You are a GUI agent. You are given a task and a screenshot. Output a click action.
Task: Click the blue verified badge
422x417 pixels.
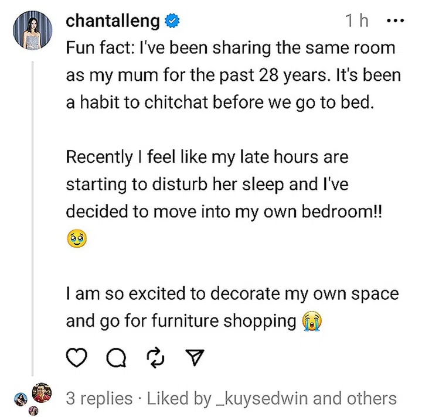[172, 22]
